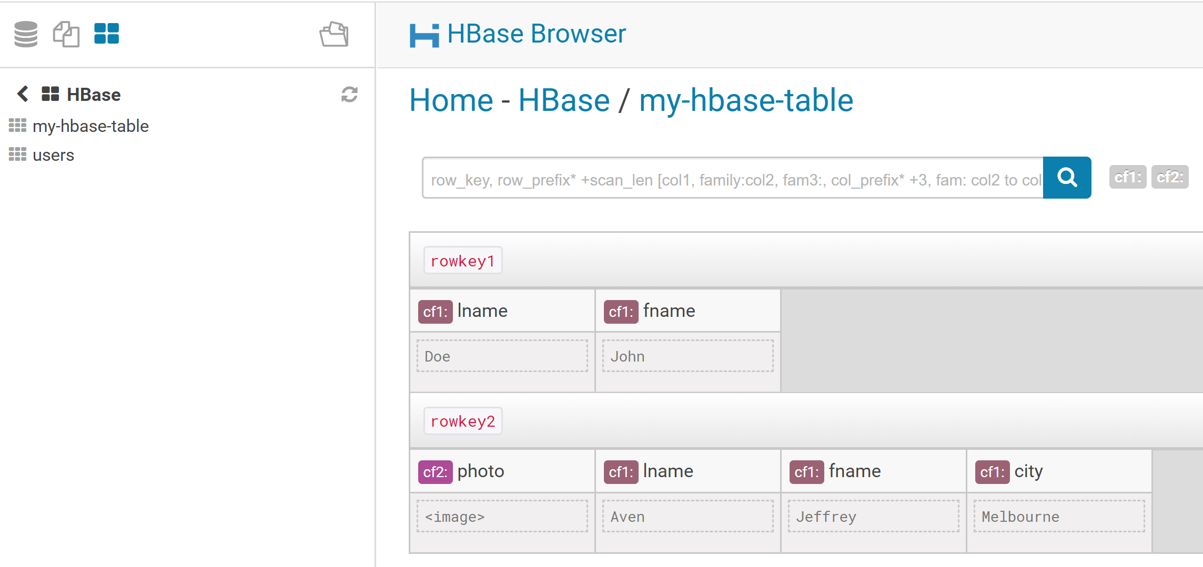Screen dimensions: 1203x567
Task: Click the magnifier search button
Action: coord(1067,178)
